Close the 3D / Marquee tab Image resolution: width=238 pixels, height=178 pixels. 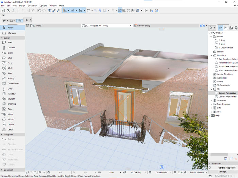(130, 26)
